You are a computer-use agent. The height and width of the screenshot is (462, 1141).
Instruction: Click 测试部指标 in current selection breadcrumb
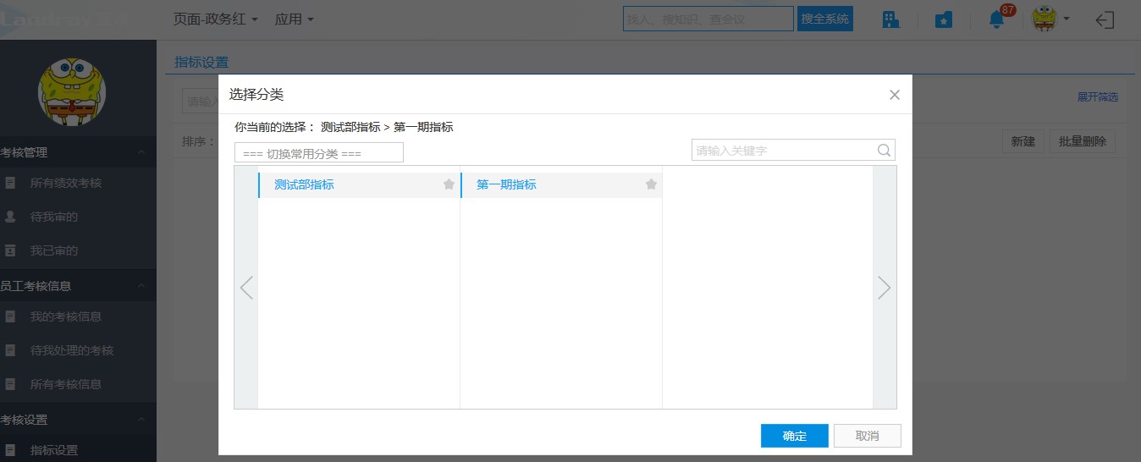[x=350, y=127]
